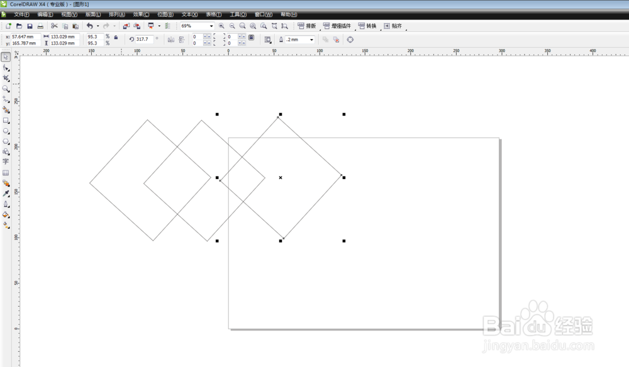
Task: Click the Export icon
Action: coord(136,26)
